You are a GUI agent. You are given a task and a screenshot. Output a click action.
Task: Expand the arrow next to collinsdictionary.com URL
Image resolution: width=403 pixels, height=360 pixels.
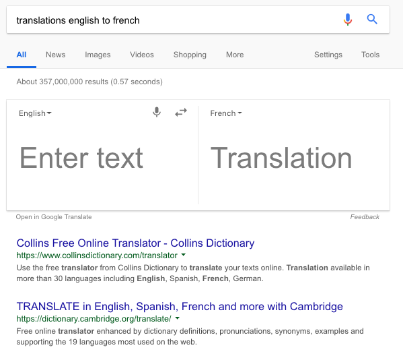pos(183,255)
